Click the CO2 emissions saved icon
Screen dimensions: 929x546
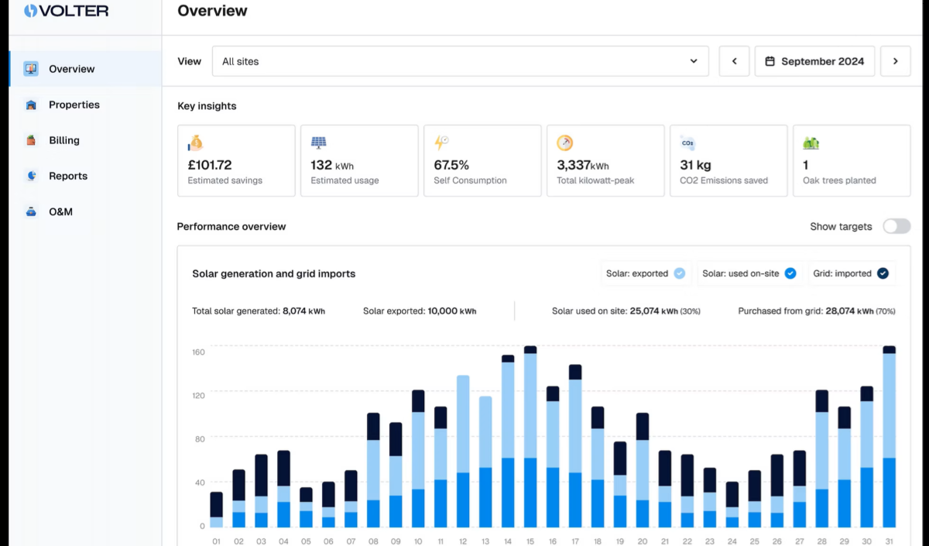(687, 143)
